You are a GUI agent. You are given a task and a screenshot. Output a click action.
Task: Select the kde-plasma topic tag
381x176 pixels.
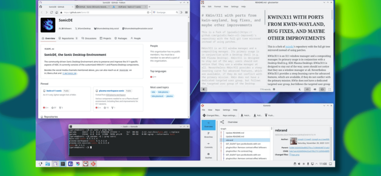point(163,92)
